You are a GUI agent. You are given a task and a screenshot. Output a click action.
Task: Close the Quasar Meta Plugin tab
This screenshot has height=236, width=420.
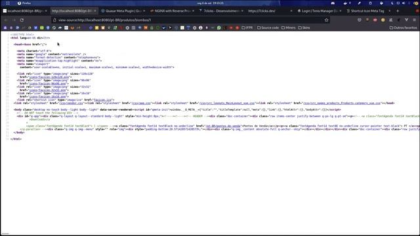coord(144,11)
